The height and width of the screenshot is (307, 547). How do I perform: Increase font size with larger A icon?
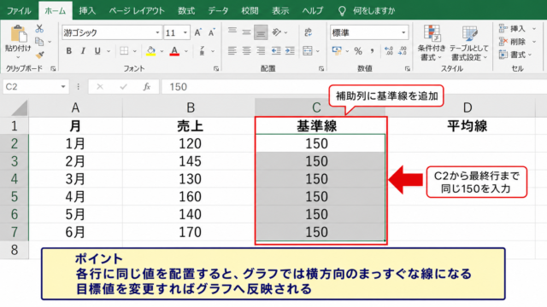point(197,32)
